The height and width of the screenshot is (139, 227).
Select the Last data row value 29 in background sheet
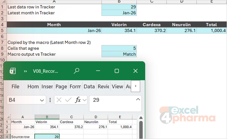pos(119,7)
